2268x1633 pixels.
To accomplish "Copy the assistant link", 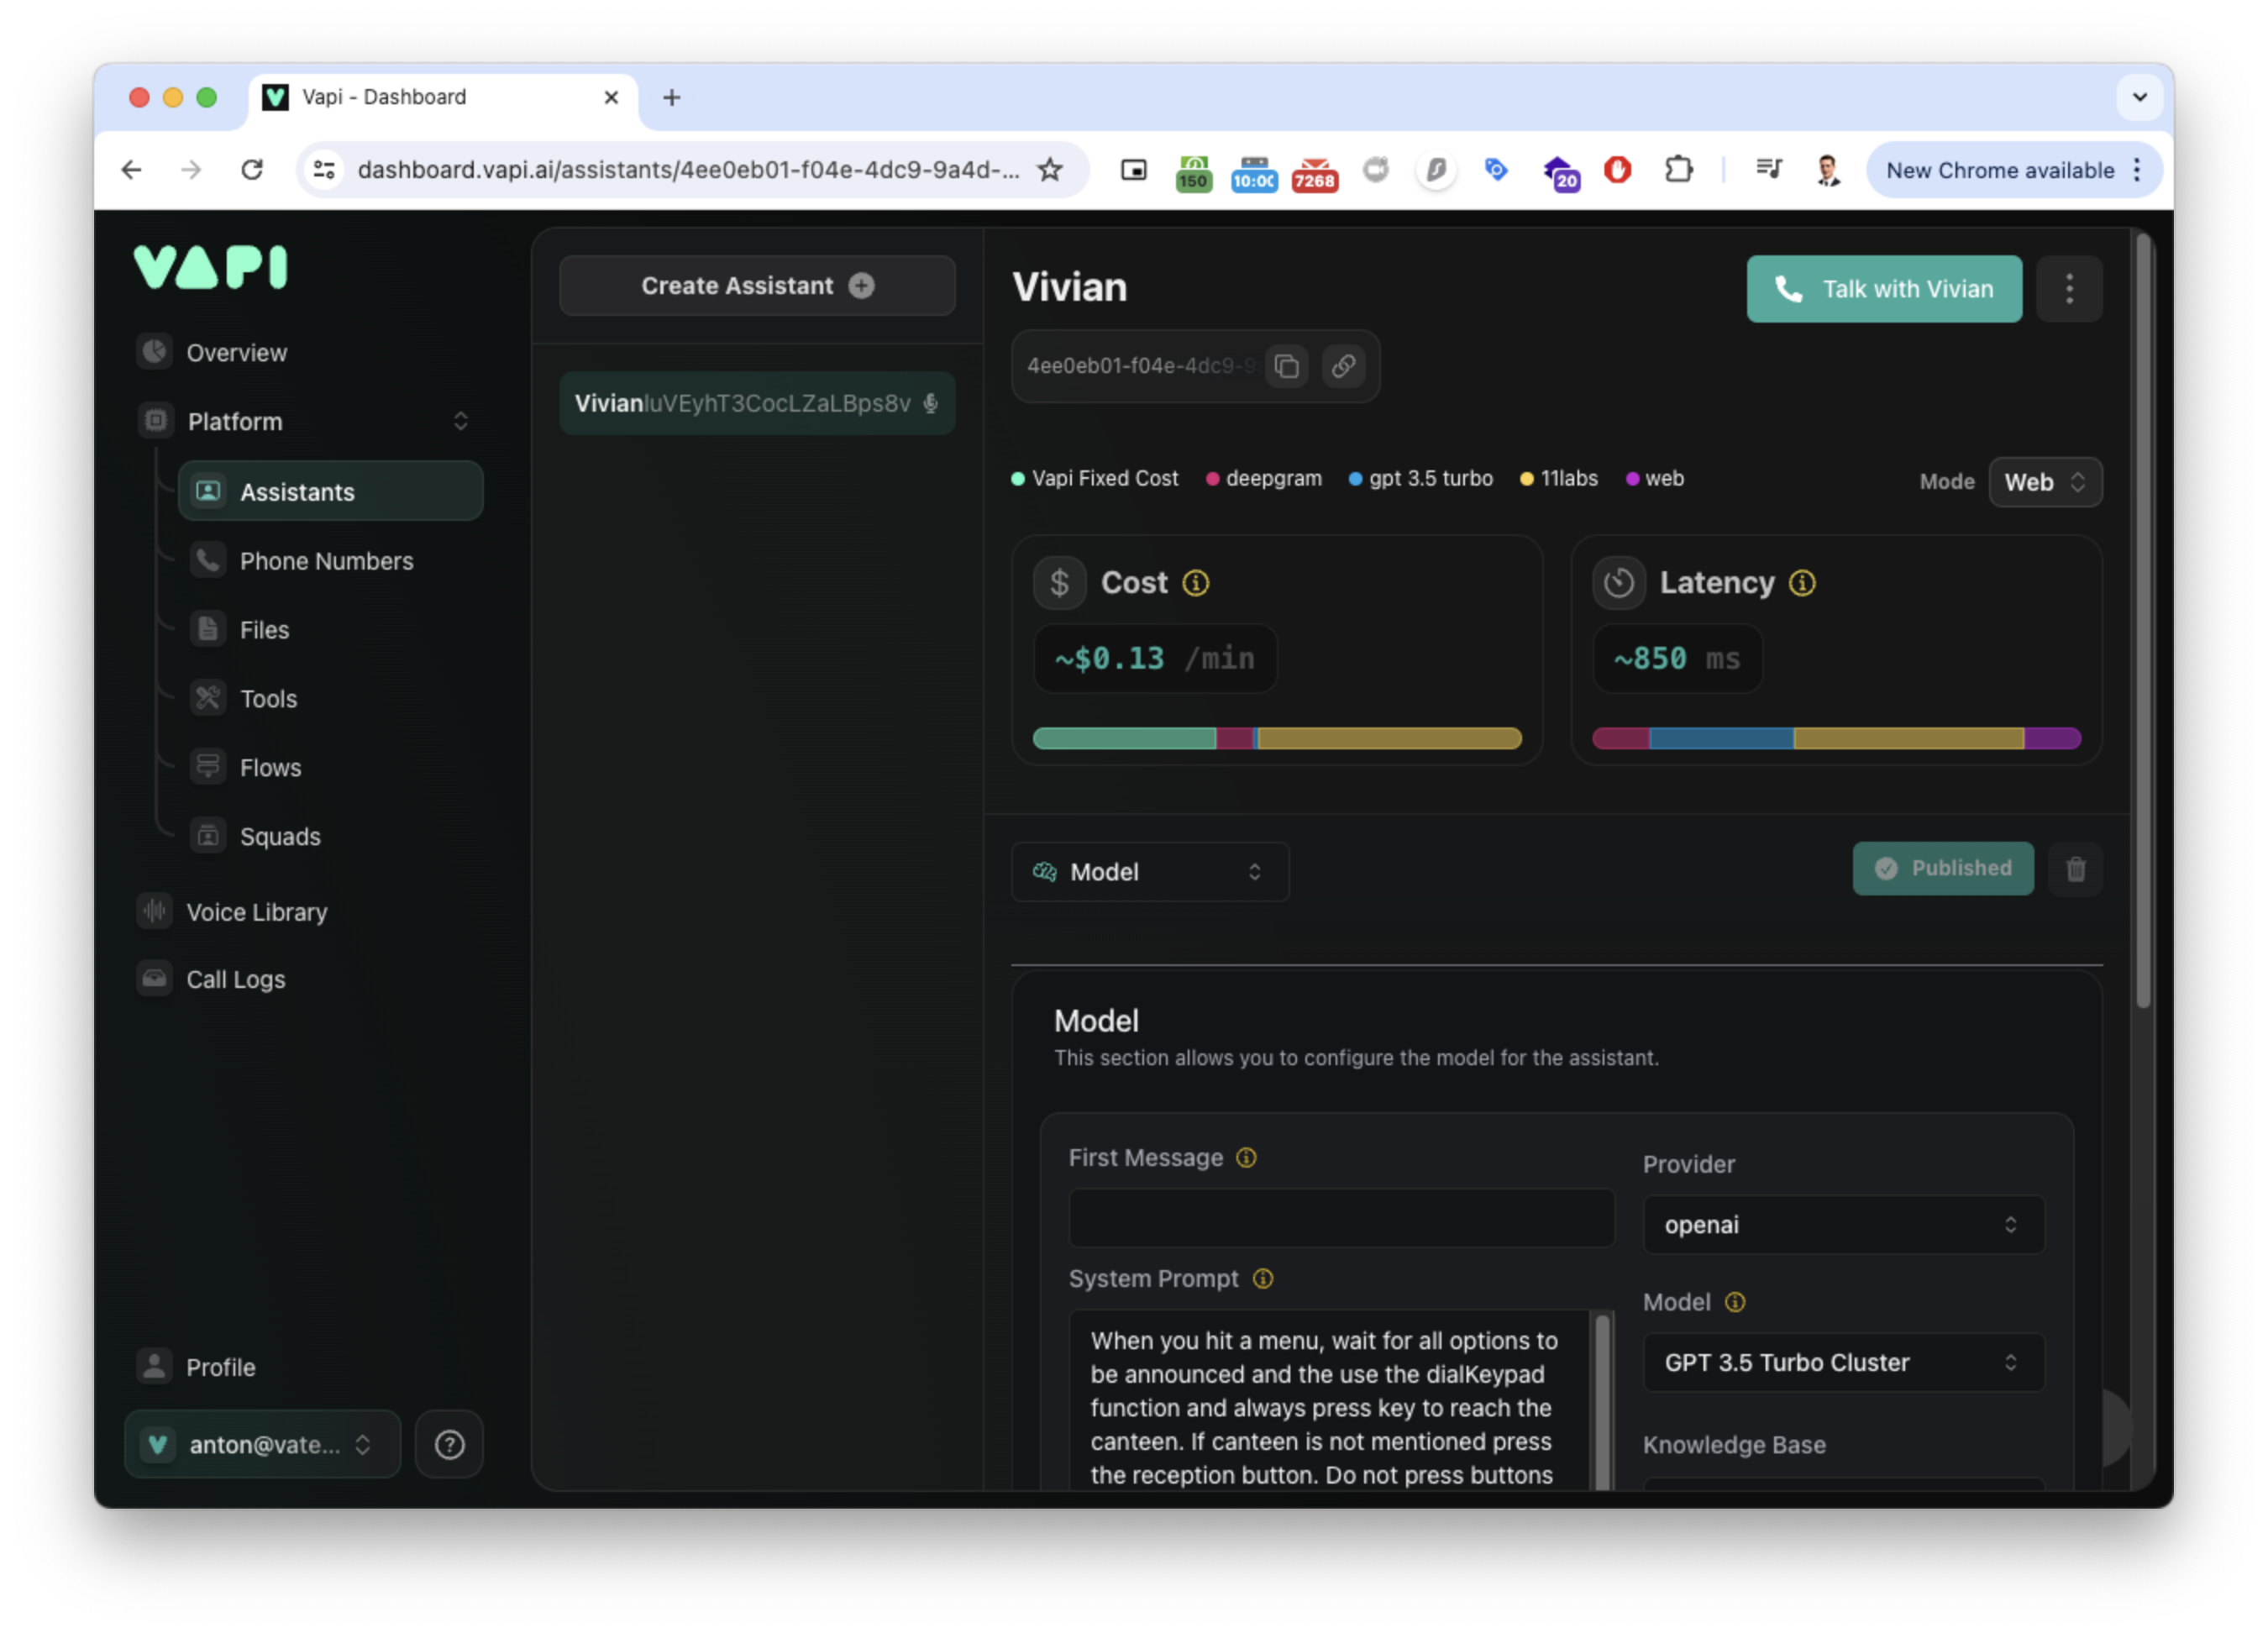I will point(1343,366).
